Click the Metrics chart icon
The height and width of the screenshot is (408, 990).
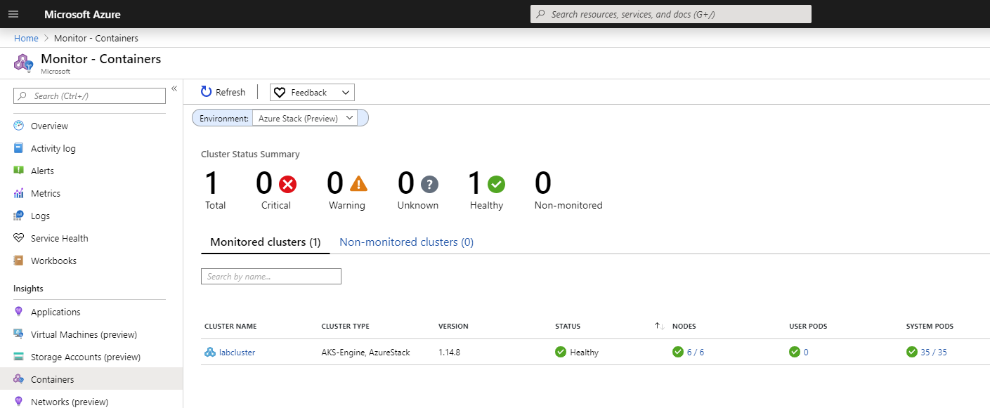(19, 193)
